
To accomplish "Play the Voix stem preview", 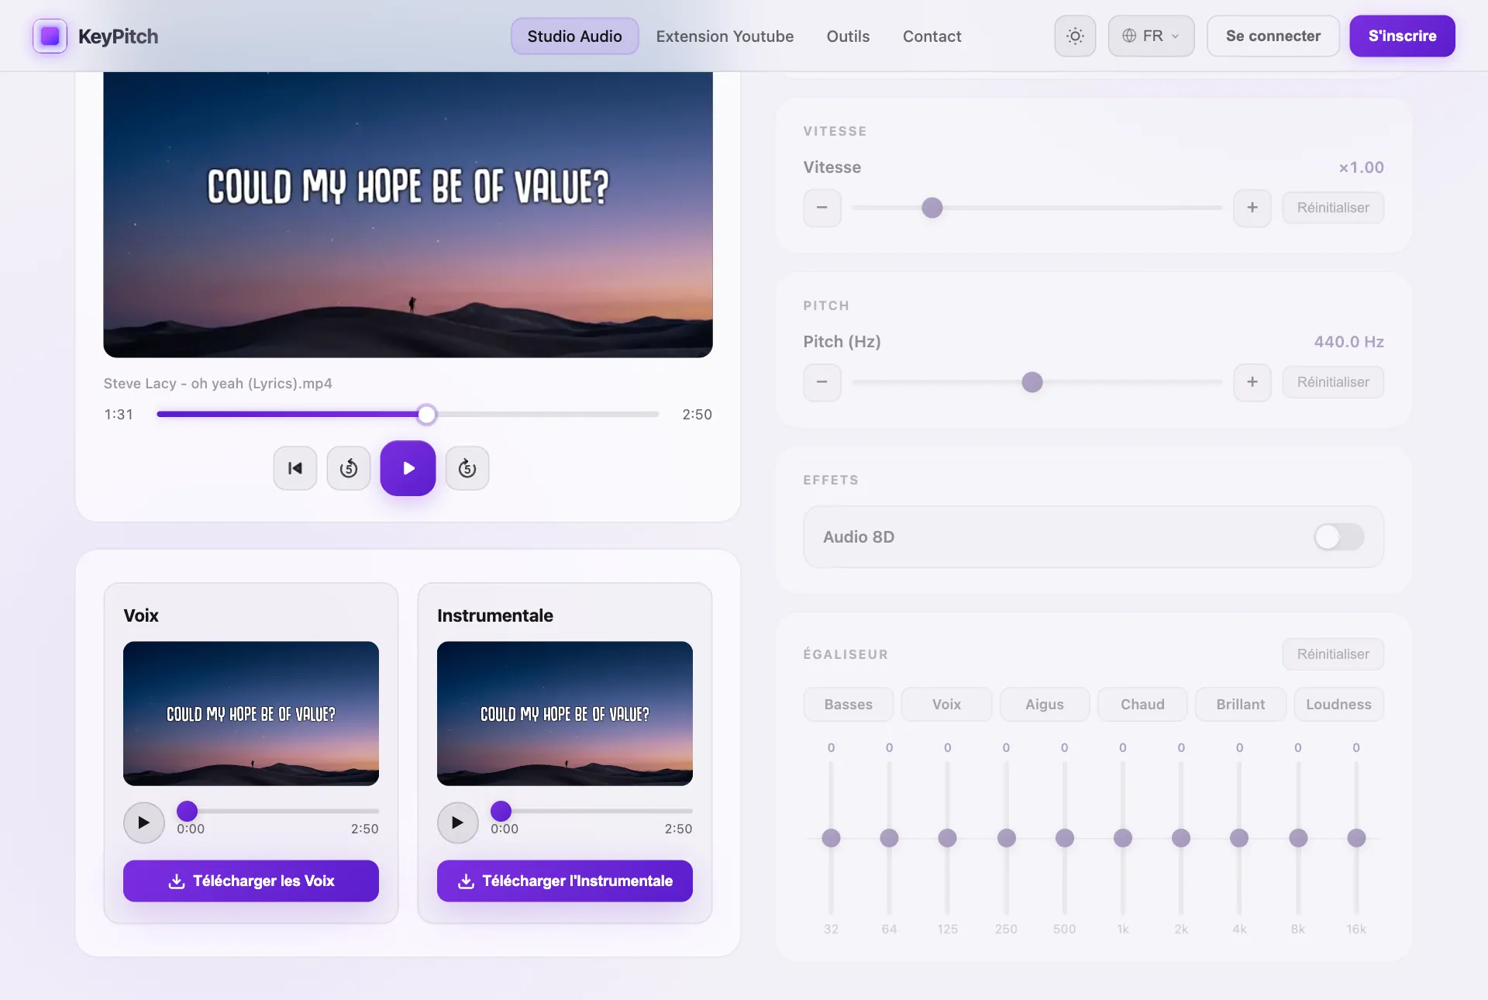I will pyautogui.click(x=144, y=822).
